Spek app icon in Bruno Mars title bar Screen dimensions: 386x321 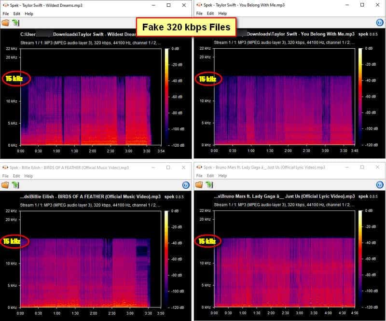199,167
